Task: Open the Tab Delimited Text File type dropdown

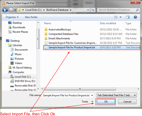Action: pos(116,95)
